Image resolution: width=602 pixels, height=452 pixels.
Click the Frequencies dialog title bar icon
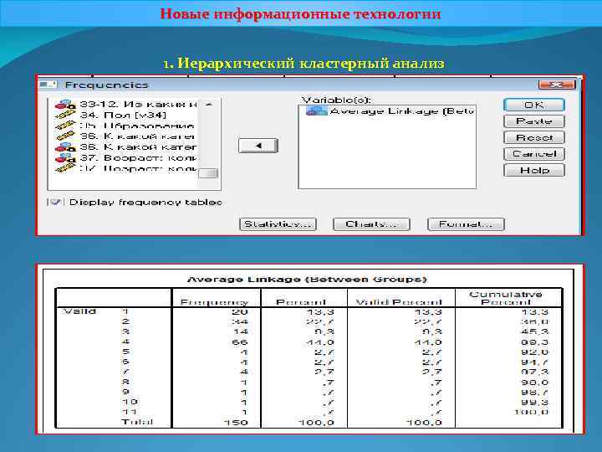(48, 85)
